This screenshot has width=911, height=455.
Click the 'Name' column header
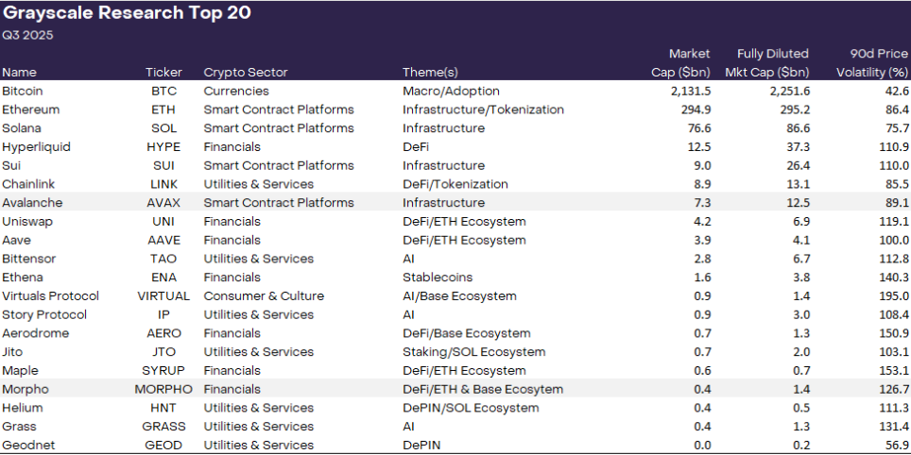pos(19,73)
